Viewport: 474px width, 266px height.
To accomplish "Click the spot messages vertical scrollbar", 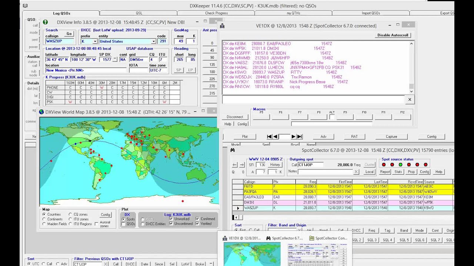I will (411, 66).
